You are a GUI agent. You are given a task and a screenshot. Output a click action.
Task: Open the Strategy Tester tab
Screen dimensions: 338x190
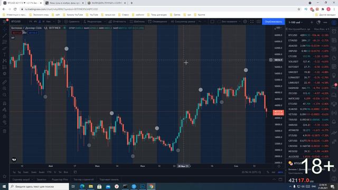pos(83,179)
